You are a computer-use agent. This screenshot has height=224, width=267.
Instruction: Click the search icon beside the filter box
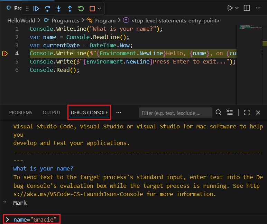[x=219, y=113]
